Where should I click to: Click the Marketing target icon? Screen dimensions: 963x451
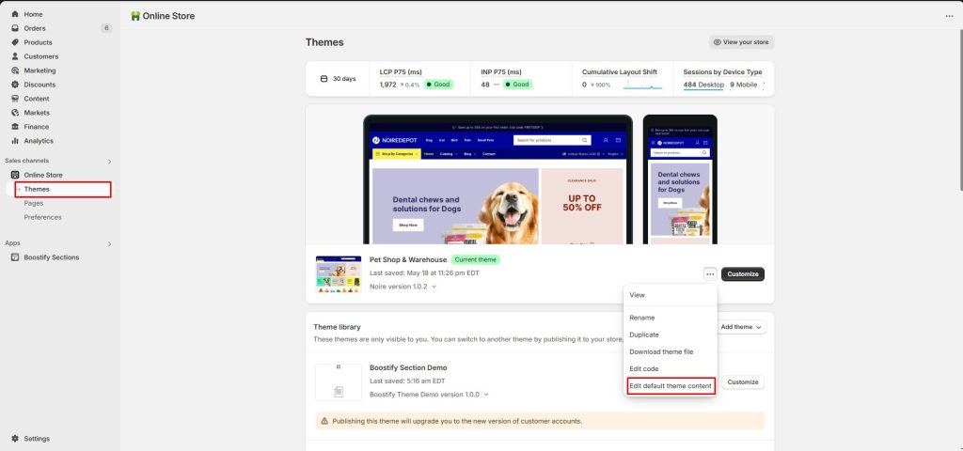(15, 70)
